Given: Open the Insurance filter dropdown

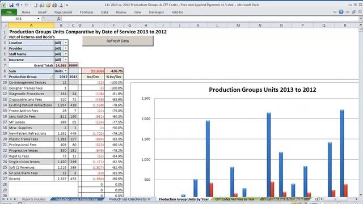Looking at the screenshot, I should (x=66, y=59).
